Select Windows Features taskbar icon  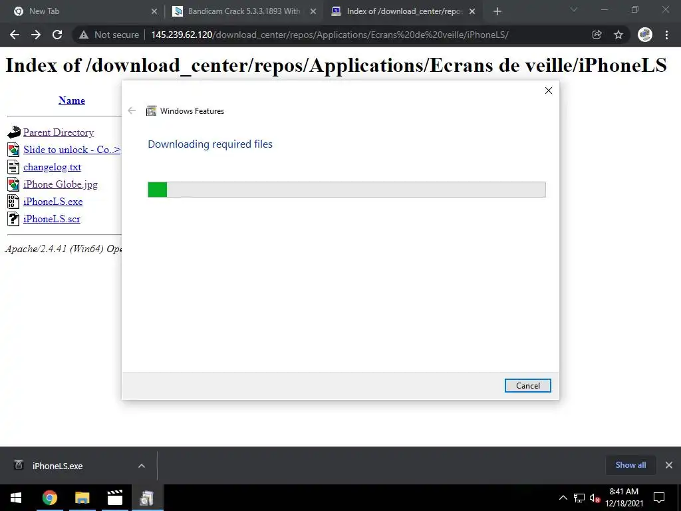147,498
